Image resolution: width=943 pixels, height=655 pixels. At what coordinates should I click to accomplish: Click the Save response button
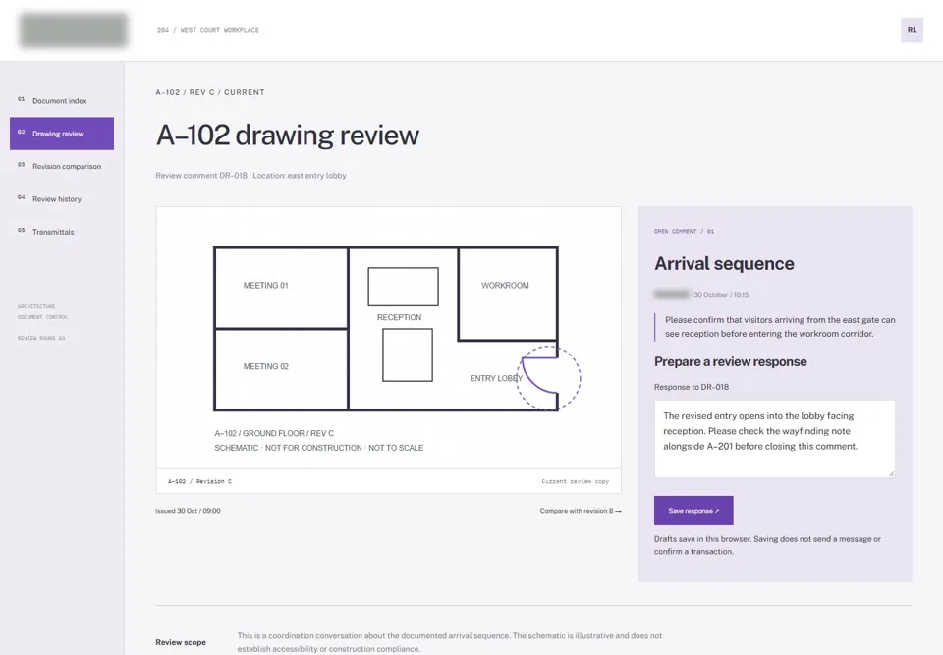693,511
